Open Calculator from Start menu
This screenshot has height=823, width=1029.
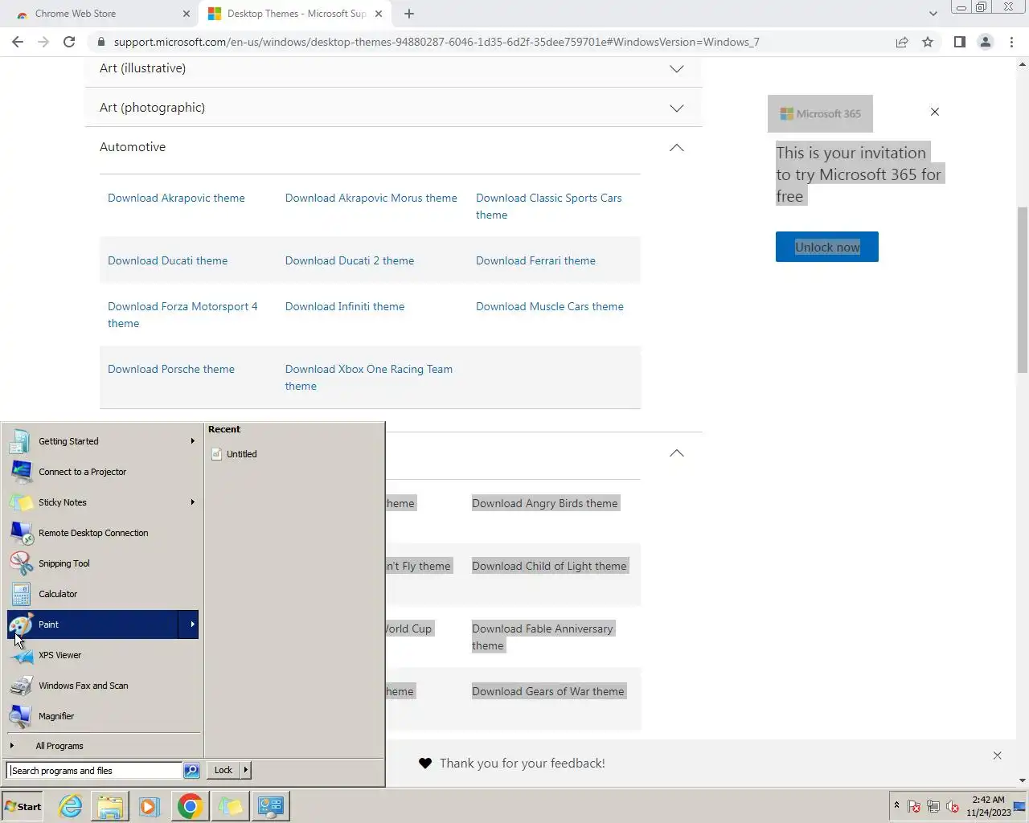(x=102, y=594)
